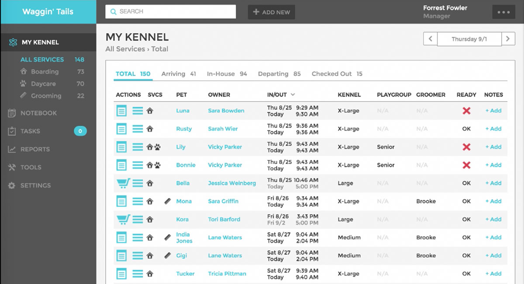The width and height of the screenshot is (524, 284).
Task: Go to the next day with right arrow
Action: tap(507, 39)
